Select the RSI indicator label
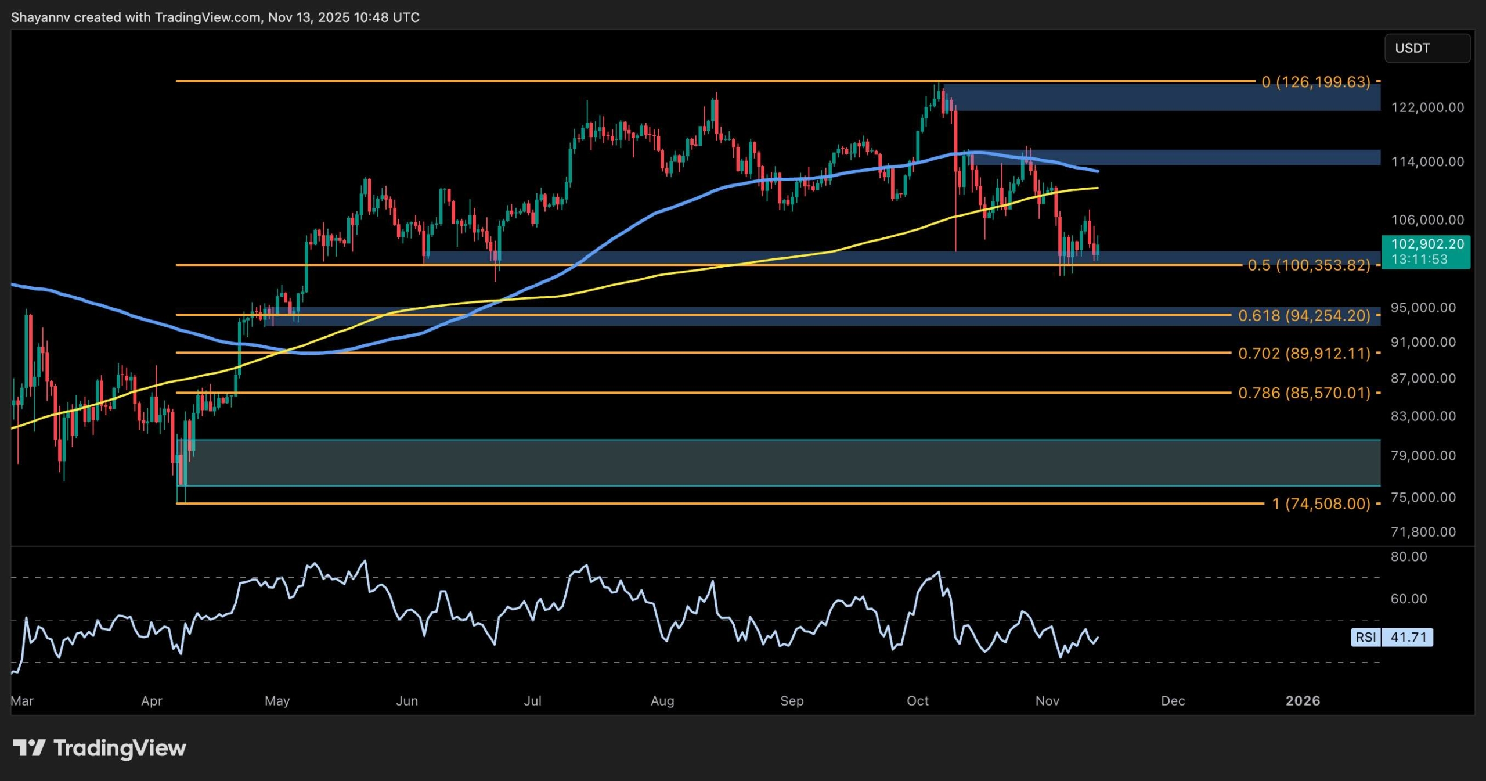The height and width of the screenshot is (781, 1486). [x=1367, y=638]
